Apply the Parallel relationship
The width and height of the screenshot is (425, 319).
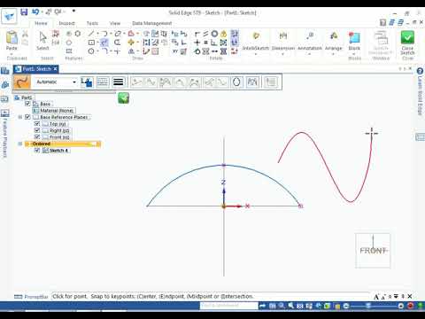pyautogui.click(x=205, y=34)
